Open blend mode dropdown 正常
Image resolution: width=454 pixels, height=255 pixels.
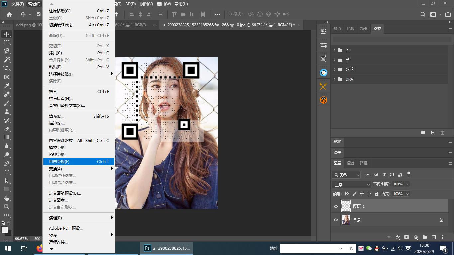351,184
